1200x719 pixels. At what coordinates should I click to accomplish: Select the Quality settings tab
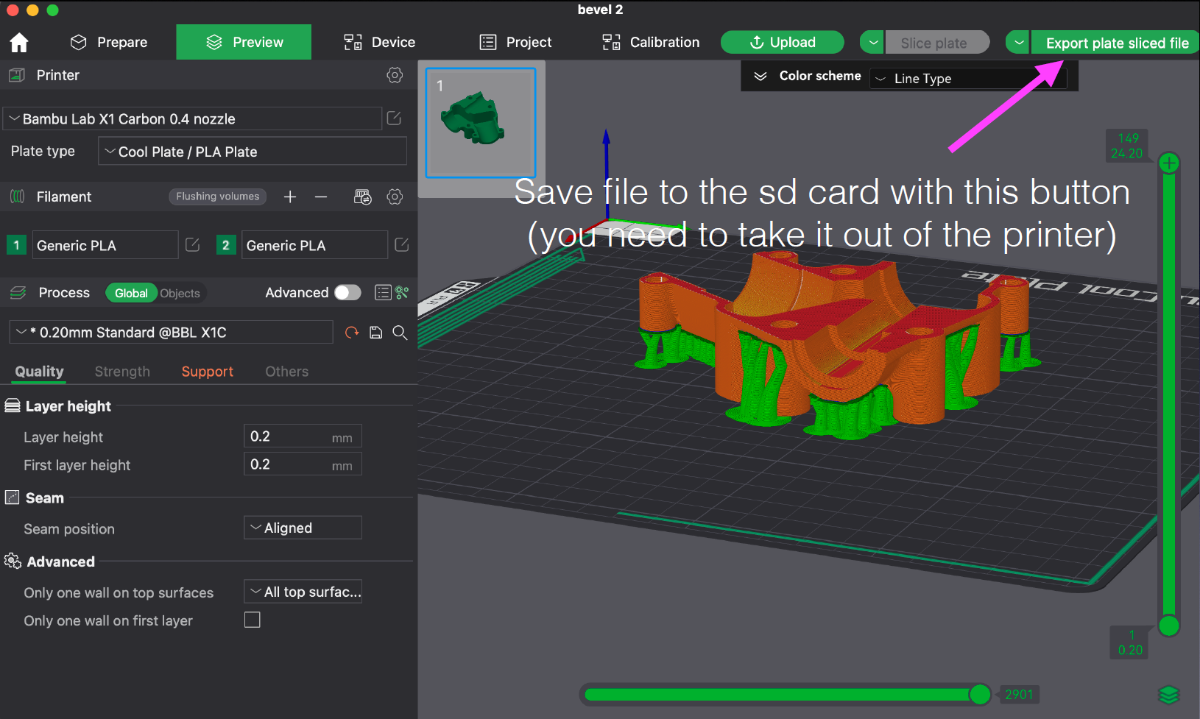40,372
